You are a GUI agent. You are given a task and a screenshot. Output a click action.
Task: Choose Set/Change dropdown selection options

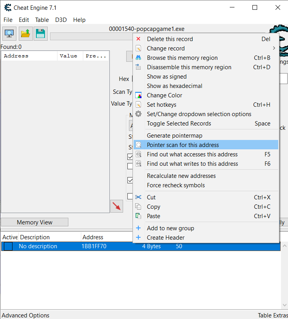coord(206,114)
